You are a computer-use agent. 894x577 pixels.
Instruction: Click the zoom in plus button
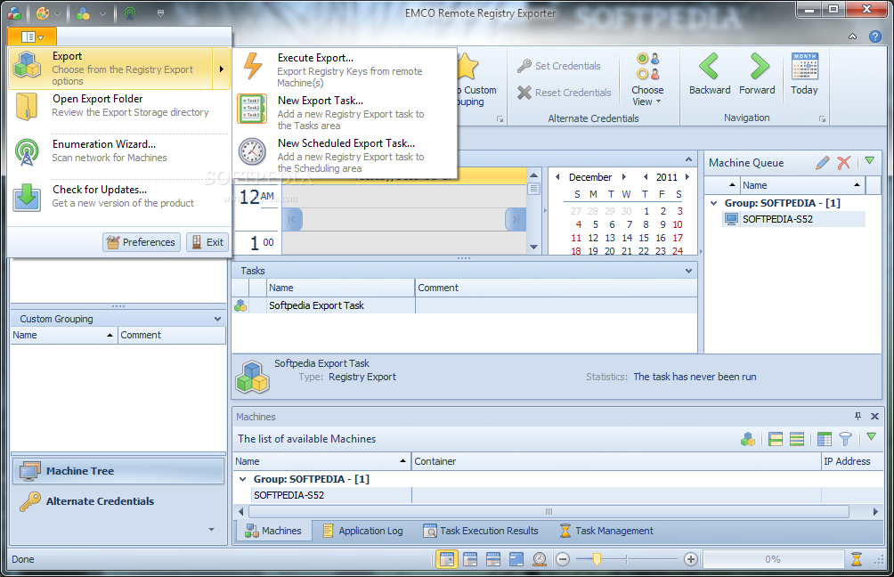(x=691, y=559)
